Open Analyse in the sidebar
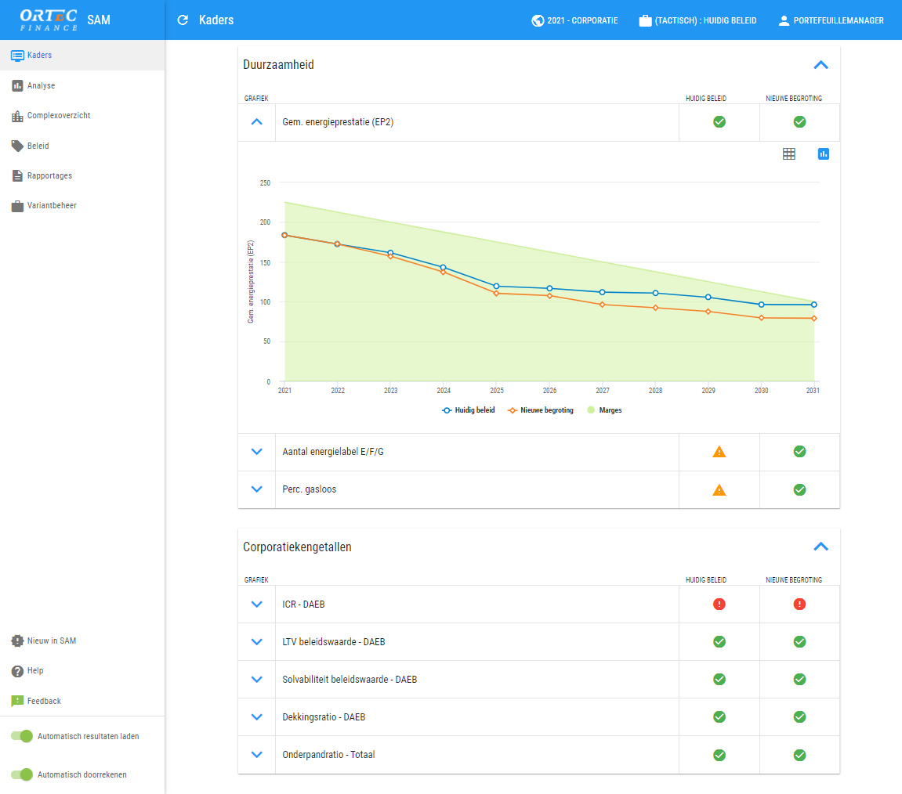 (41, 85)
